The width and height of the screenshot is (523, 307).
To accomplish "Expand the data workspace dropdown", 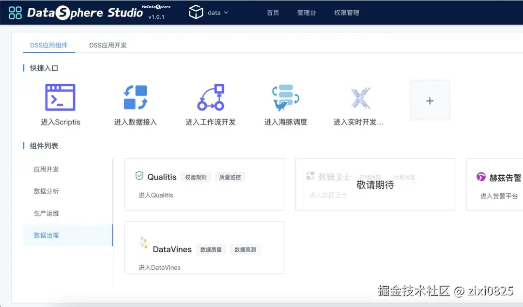I will point(212,13).
